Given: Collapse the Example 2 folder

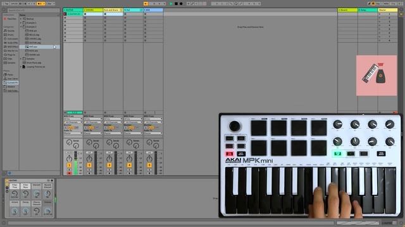Looking at the screenshot, I should click(x=21, y=26).
